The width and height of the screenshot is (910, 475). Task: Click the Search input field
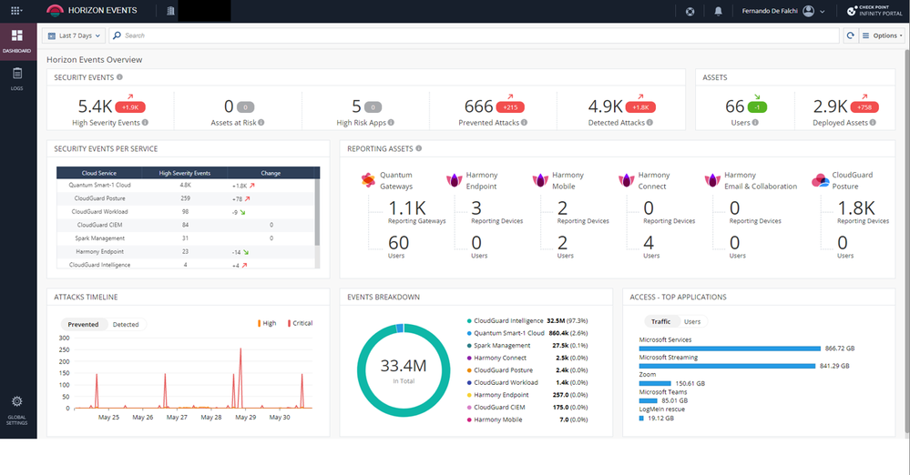pos(475,35)
